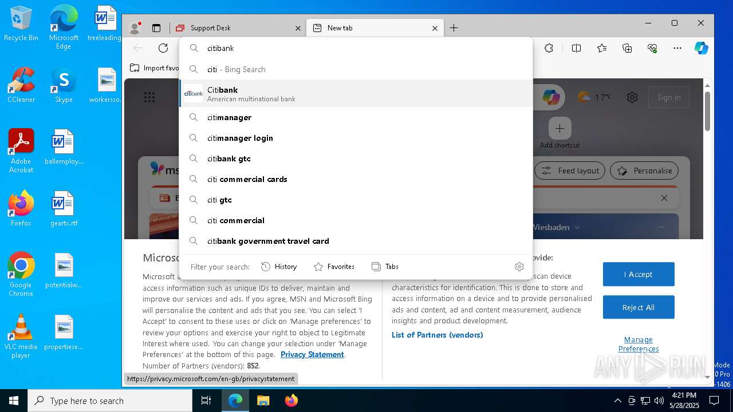Choose citimanager login suggestion
Viewport: 733px width, 412px height.
(x=356, y=138)
